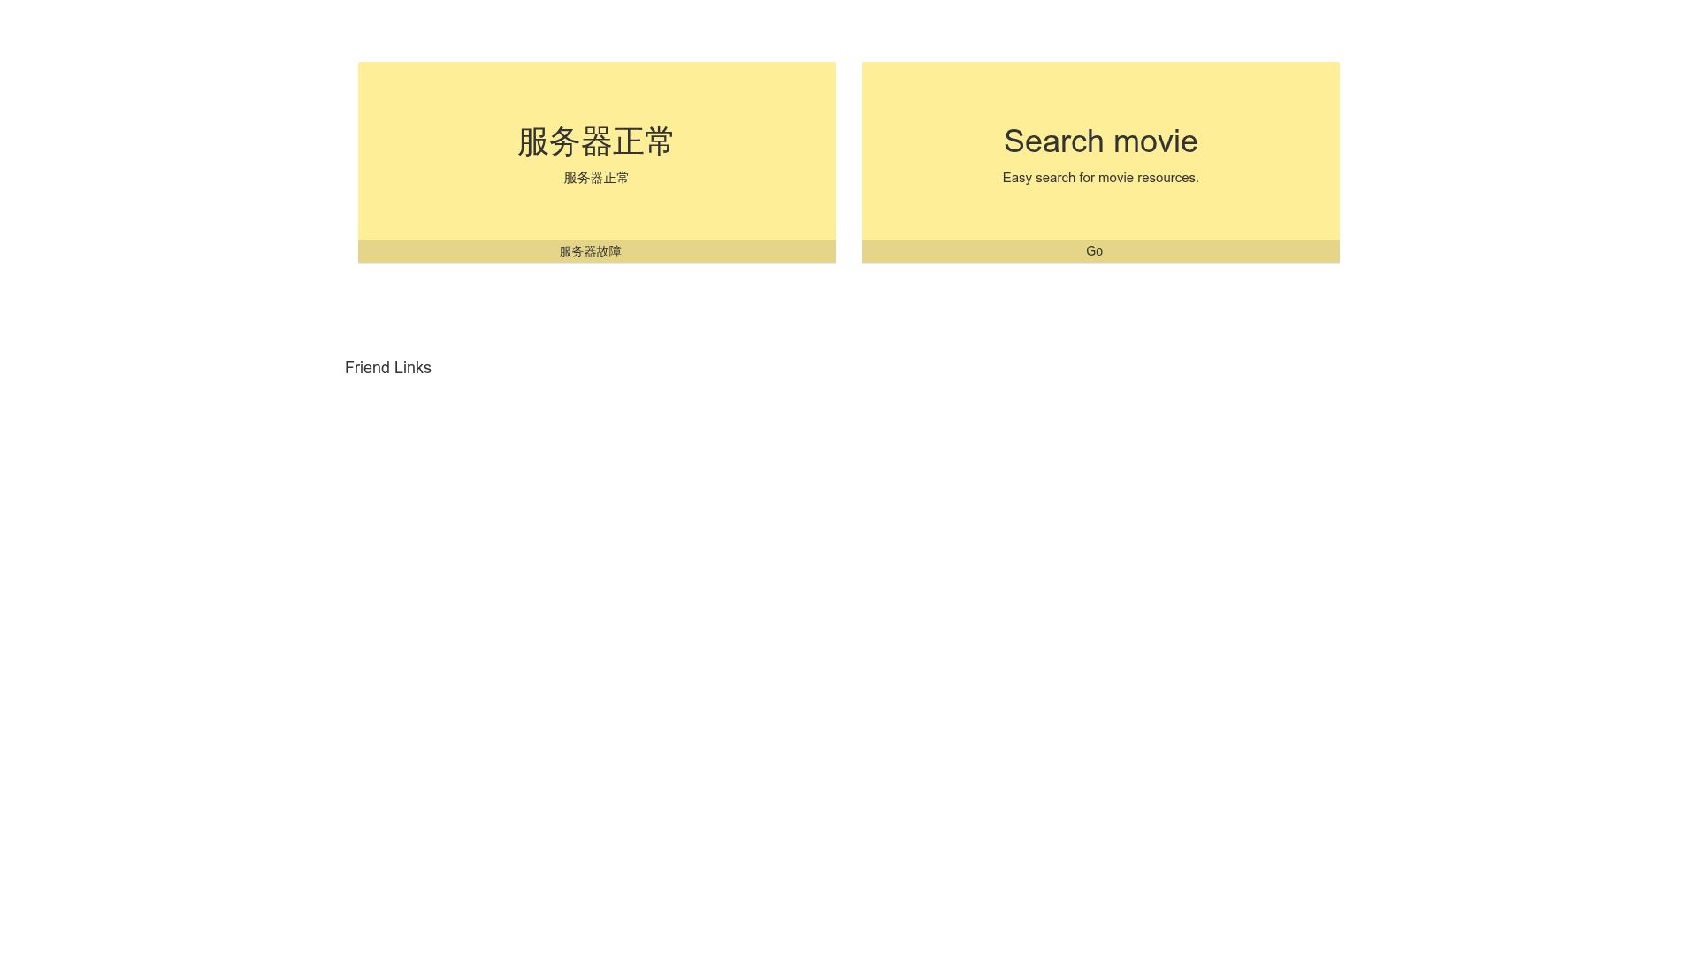
Task: Click the characters 故障 in the left footer bar
Action: (x=609, y=252)
